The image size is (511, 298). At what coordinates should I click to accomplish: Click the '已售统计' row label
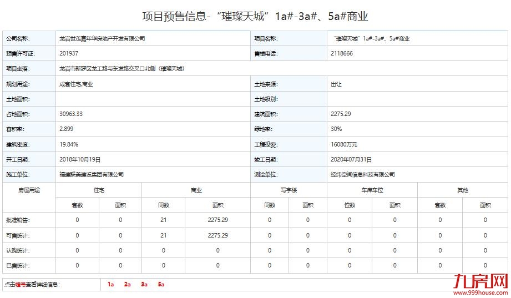tap(18, 265)
